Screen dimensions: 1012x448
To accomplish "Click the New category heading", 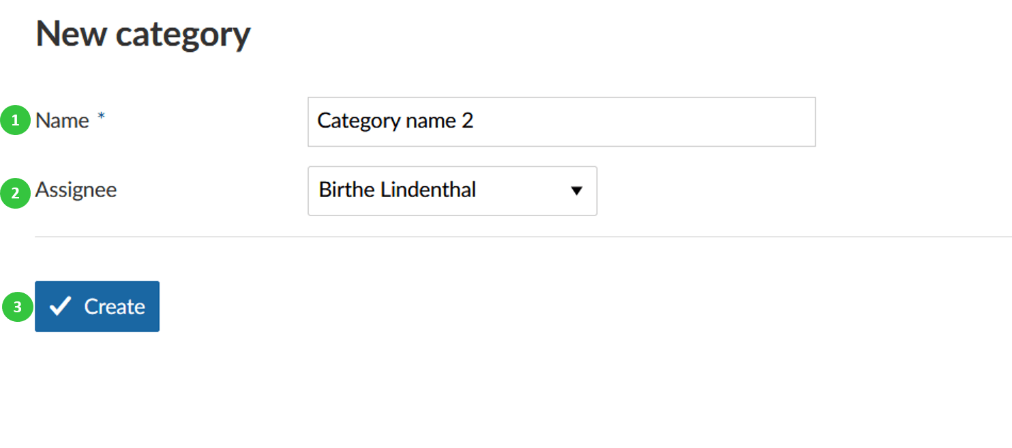I will (x=143, y=34).
